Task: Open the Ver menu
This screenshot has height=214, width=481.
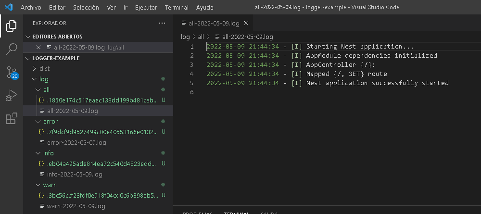Action: pyautogui.click(x=111, y=7)
